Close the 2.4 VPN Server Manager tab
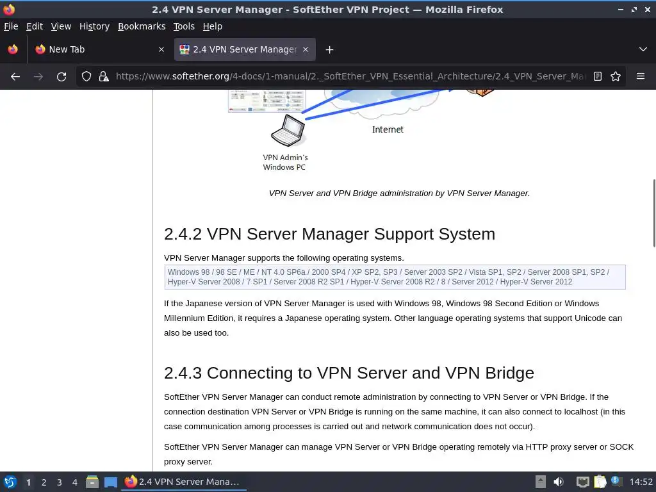 point(306,49)
